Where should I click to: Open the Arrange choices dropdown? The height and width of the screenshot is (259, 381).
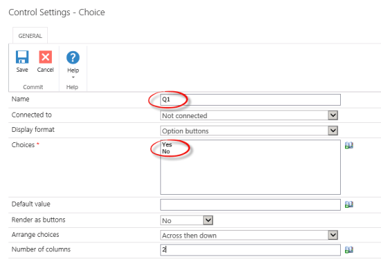coord(249,236)
